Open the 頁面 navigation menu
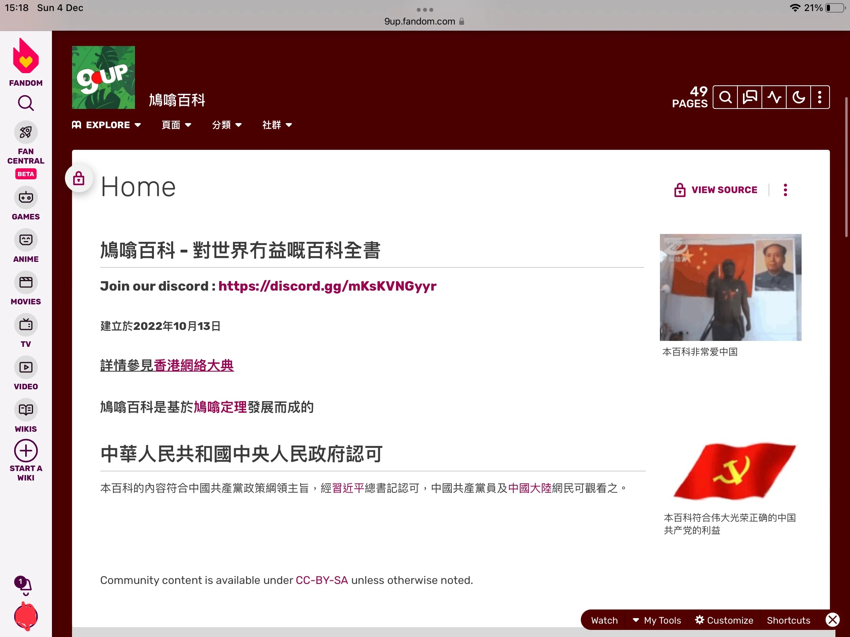This screenshot has width=850, height=637. (x=176, y=125)
